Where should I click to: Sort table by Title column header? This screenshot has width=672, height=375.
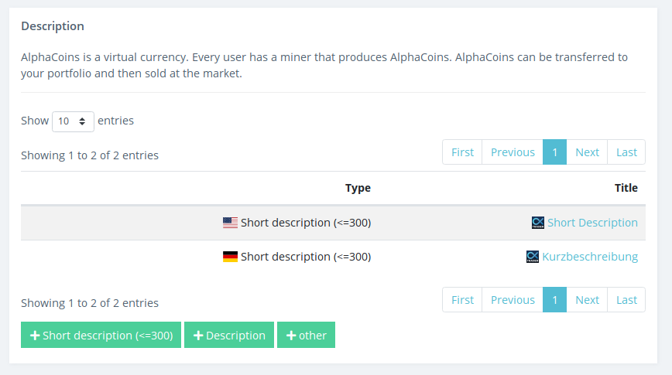pyautogui.click(x=626, y=188)
